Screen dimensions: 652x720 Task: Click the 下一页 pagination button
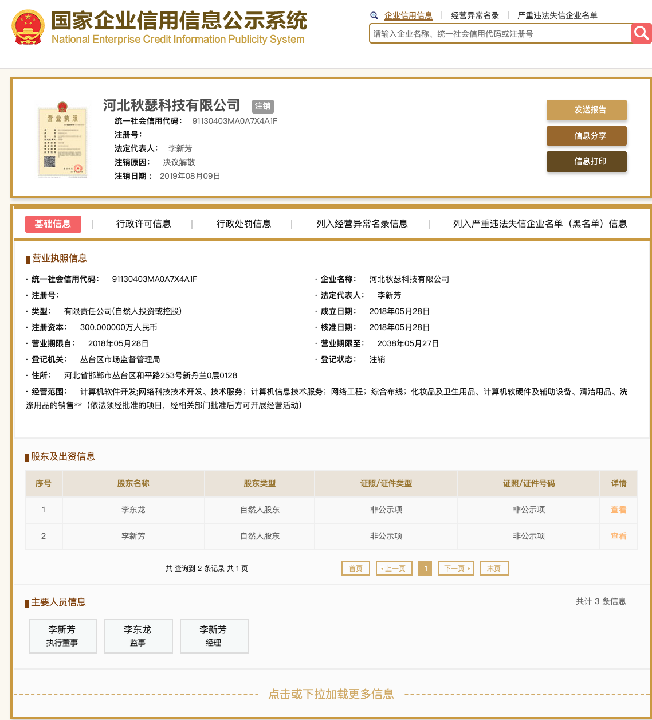pos(456,568)
